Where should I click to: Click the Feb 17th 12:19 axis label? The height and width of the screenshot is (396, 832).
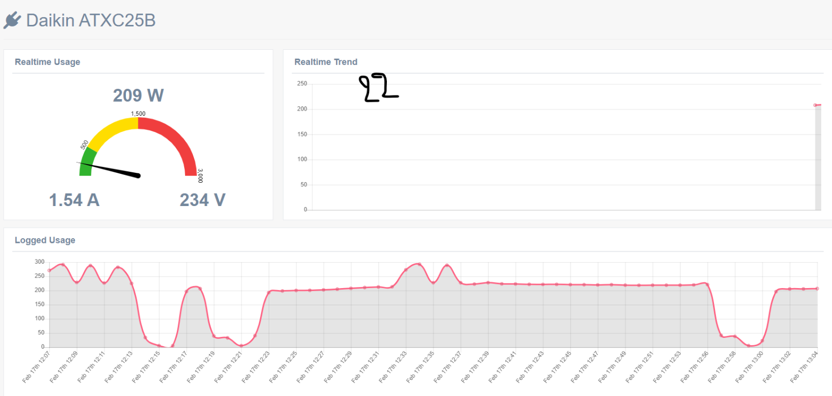(x=201, y=367)
